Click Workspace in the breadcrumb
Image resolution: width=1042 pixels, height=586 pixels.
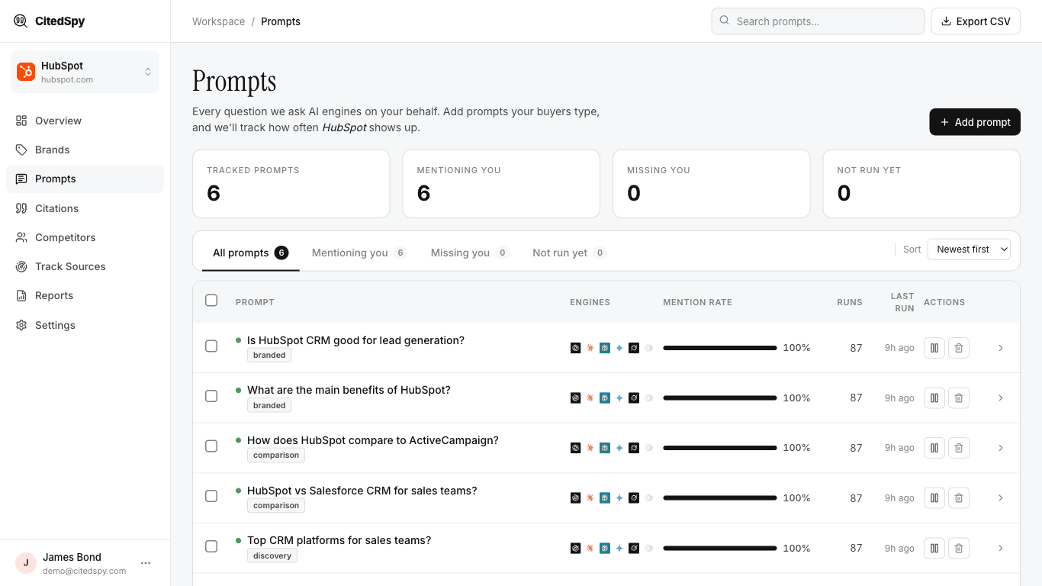tap(218, 21)
